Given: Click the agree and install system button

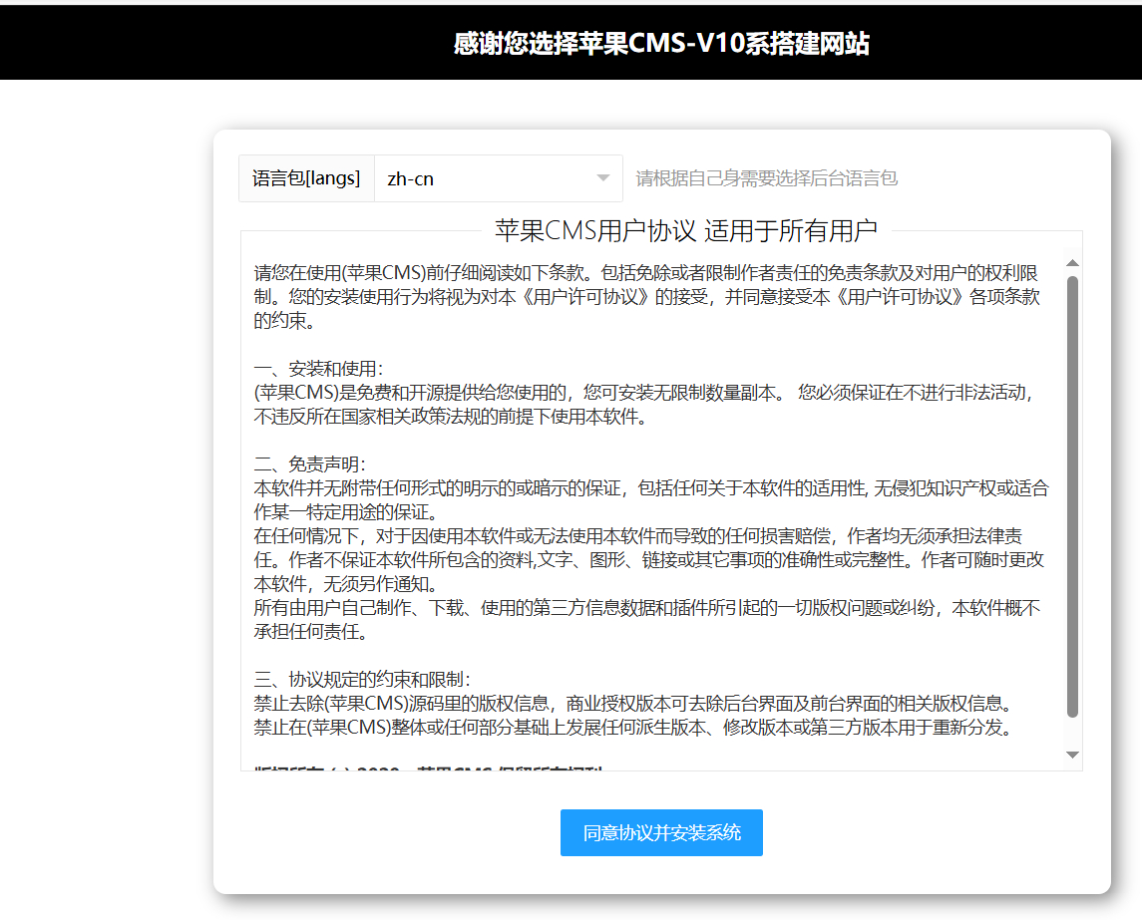Looking at the screenshot, I should coord(661,832).
